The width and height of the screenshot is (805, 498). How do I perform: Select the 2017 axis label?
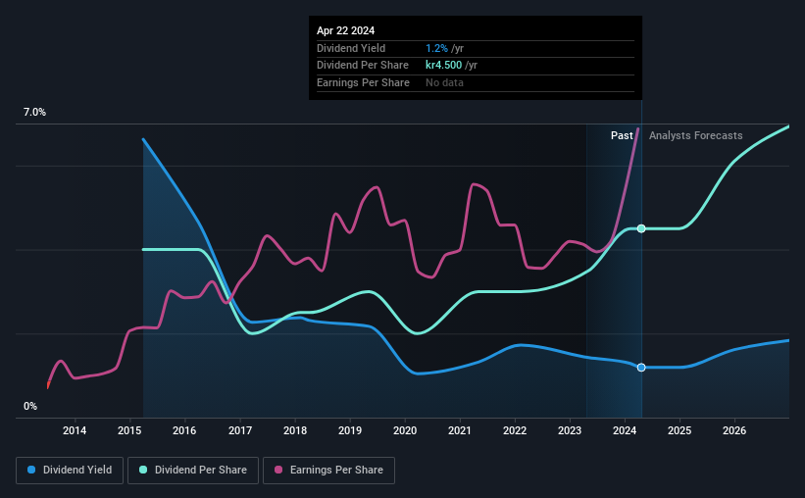[x=240, y=430]
